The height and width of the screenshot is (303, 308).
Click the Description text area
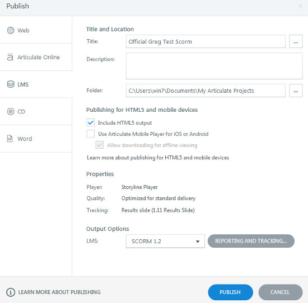pos(214,66)
